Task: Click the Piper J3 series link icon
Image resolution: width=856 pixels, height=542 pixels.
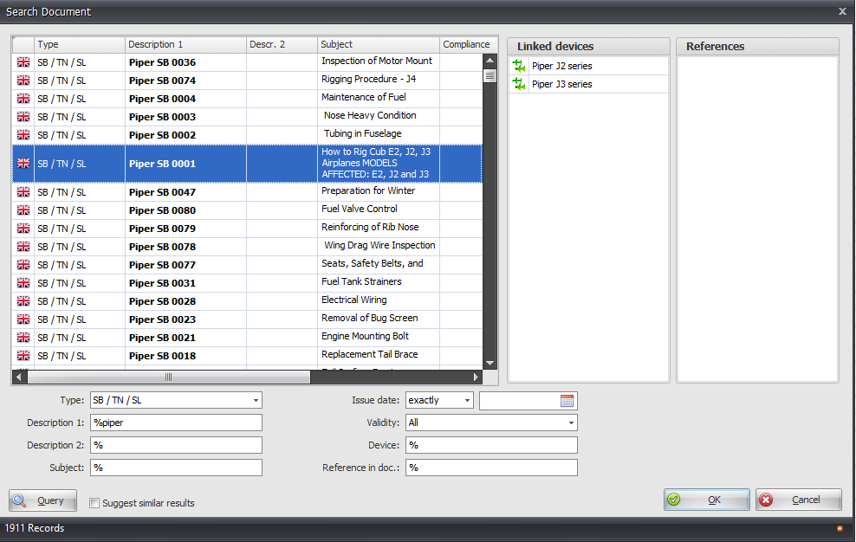Action: tap(519, 84)
